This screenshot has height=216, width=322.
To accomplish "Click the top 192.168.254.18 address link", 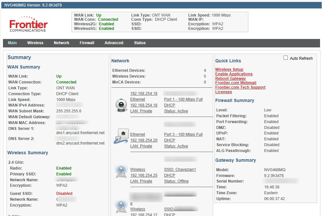I will click(x=144, y=93).
